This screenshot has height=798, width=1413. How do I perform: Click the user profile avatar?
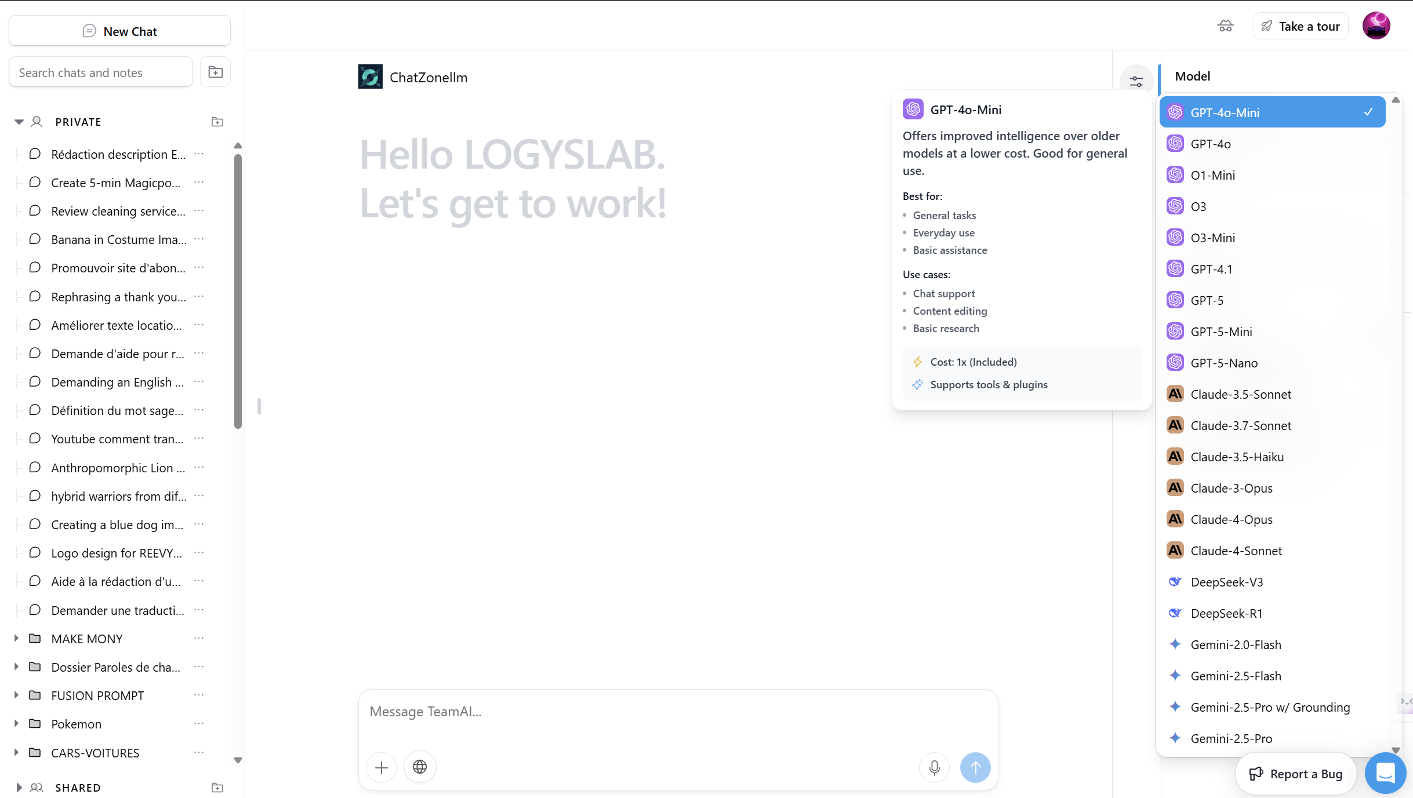(1376, 26)
